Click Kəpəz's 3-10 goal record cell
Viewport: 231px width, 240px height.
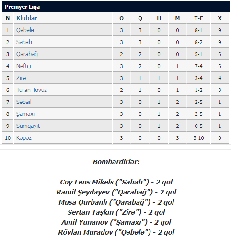click(198, 138)
